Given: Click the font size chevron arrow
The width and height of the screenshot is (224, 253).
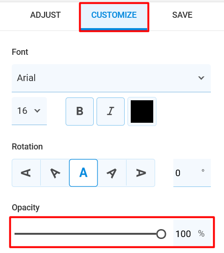Looking at the screenshot, I should point(37,111).
